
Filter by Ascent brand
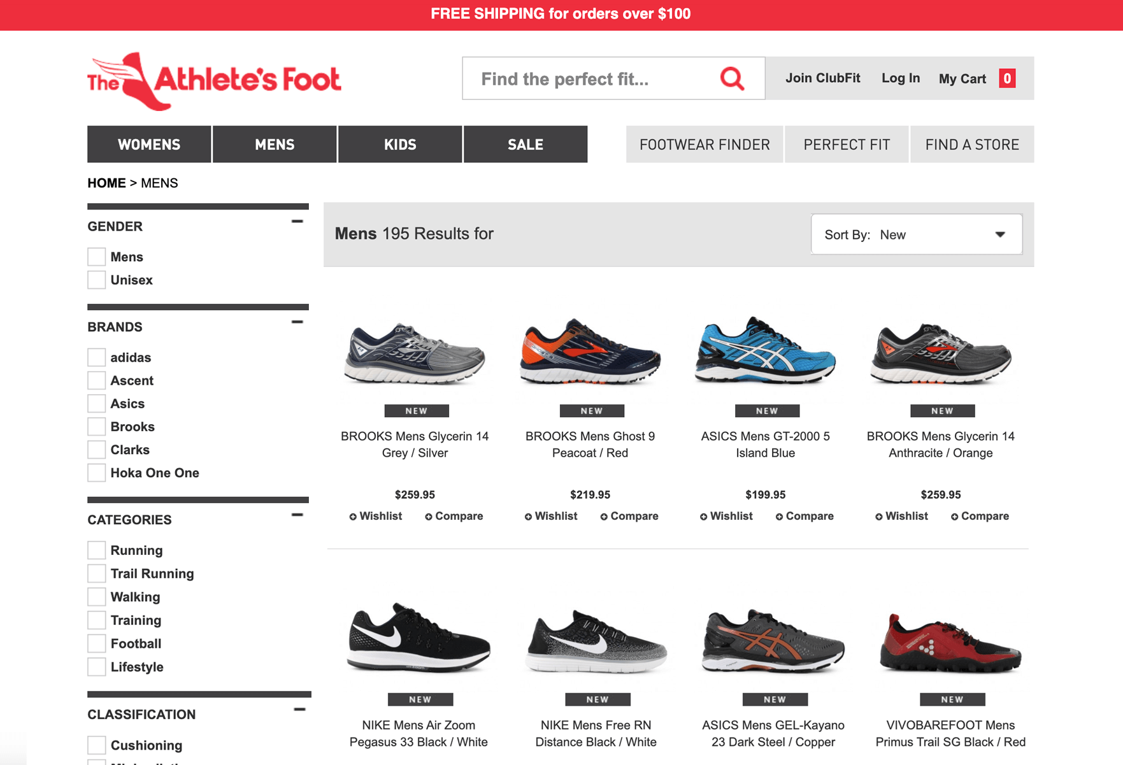[x=97, y=380]
